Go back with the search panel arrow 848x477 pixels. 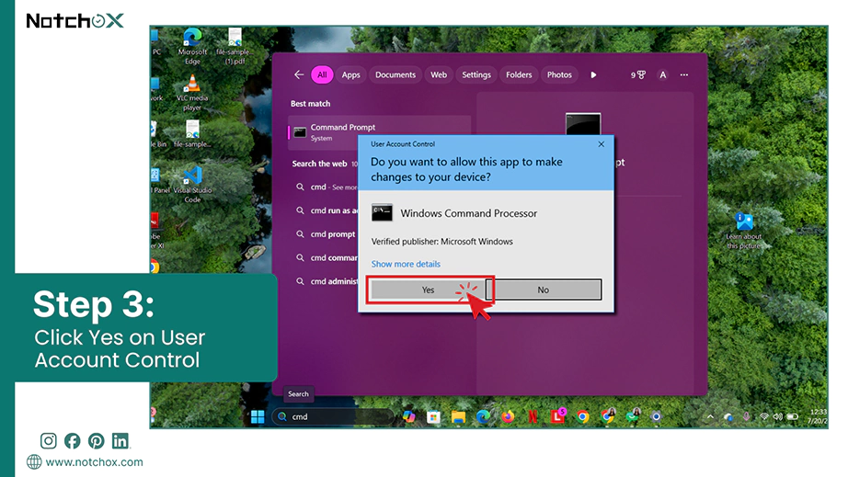[299, 74]
